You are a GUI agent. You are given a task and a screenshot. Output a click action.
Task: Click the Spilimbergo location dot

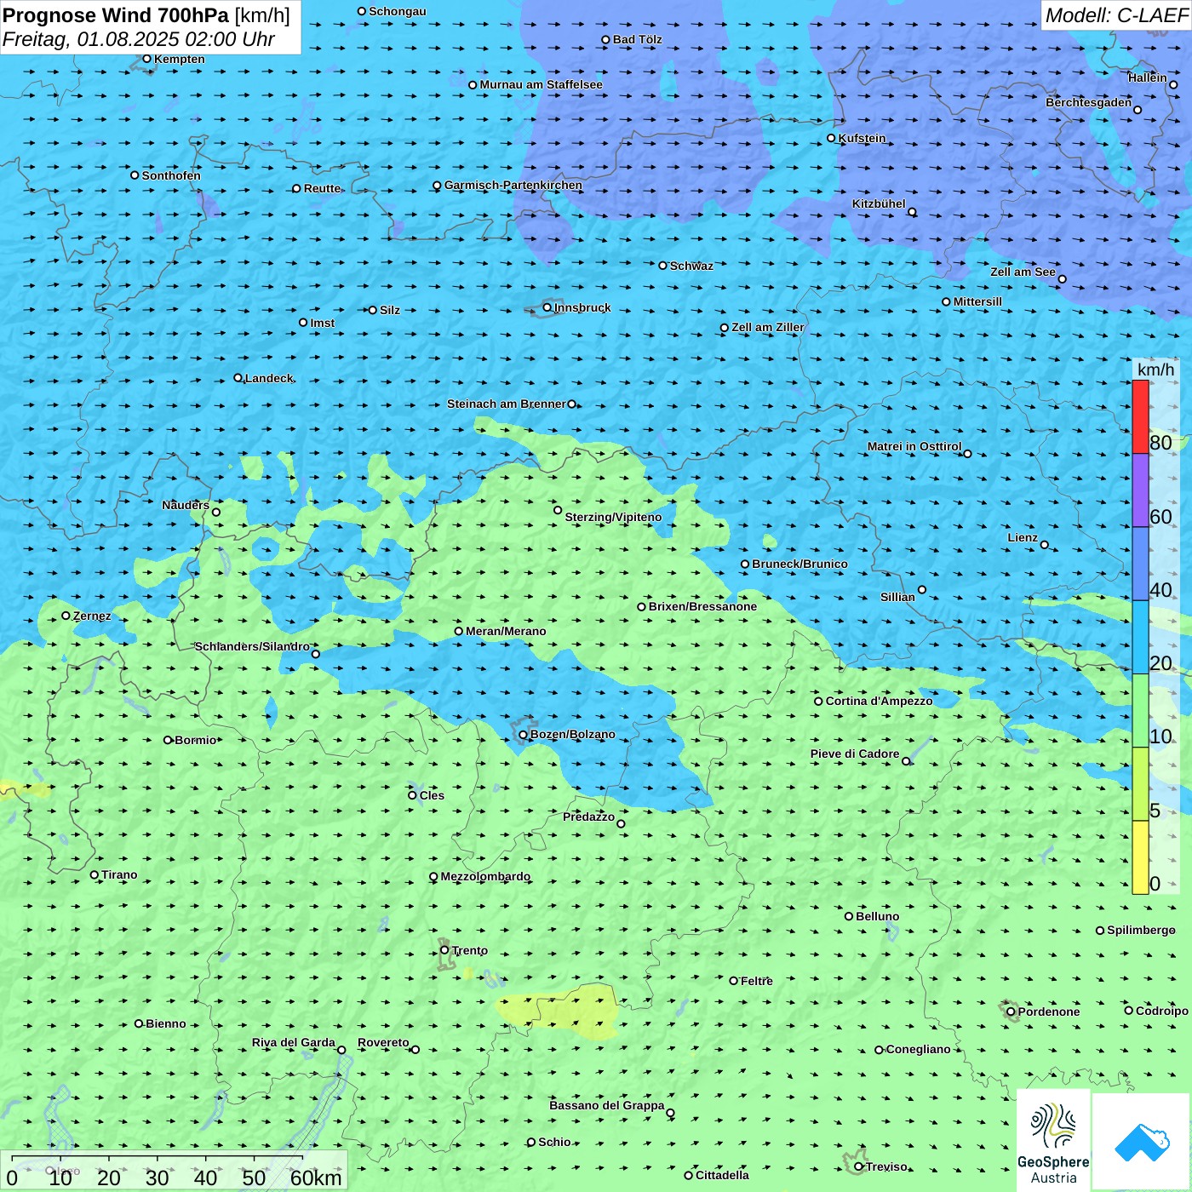pyautogui.click(x=1100, y=931)
